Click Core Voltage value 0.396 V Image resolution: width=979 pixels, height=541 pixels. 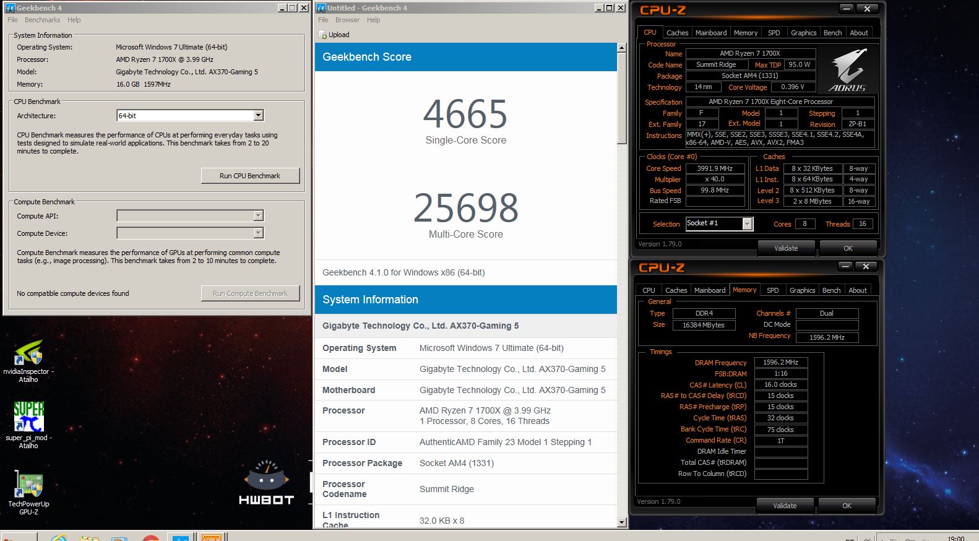coord(793,87)
